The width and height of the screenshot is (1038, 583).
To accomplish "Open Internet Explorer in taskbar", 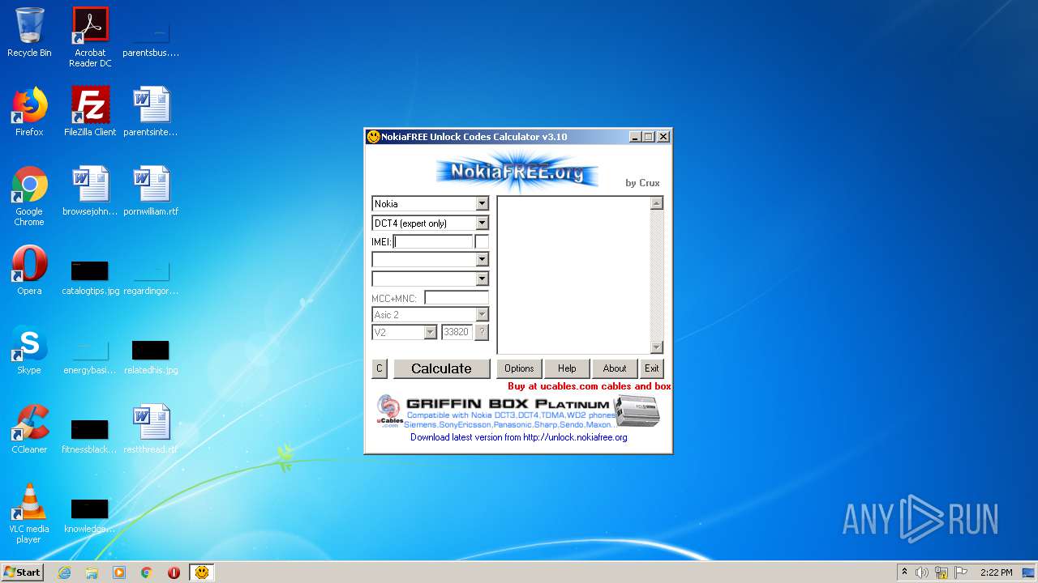I will pos(64,572).
